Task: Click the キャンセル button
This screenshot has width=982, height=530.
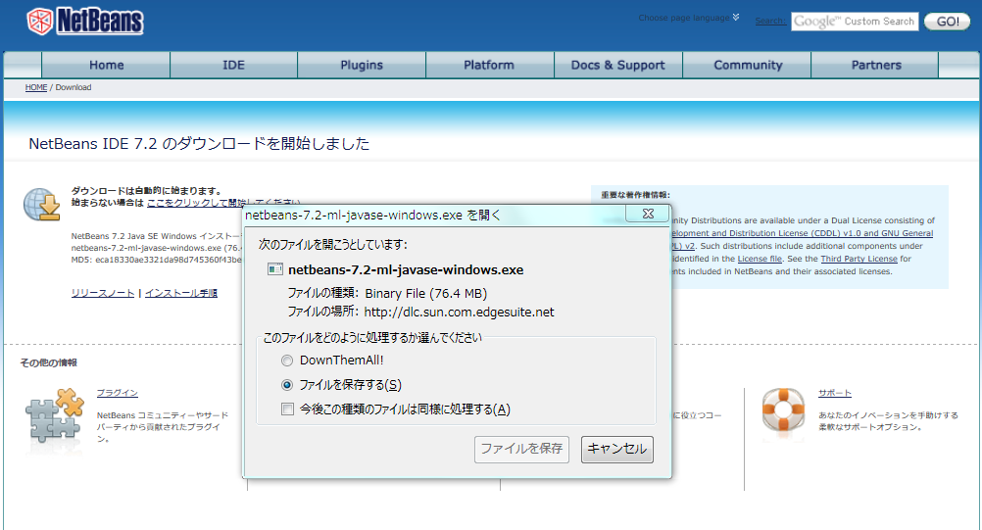Action: click(616, 450)
